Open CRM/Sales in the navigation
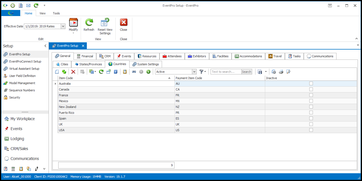Image resolution: width=362 pixels, height=181 pixels. (x=19, y=149)
